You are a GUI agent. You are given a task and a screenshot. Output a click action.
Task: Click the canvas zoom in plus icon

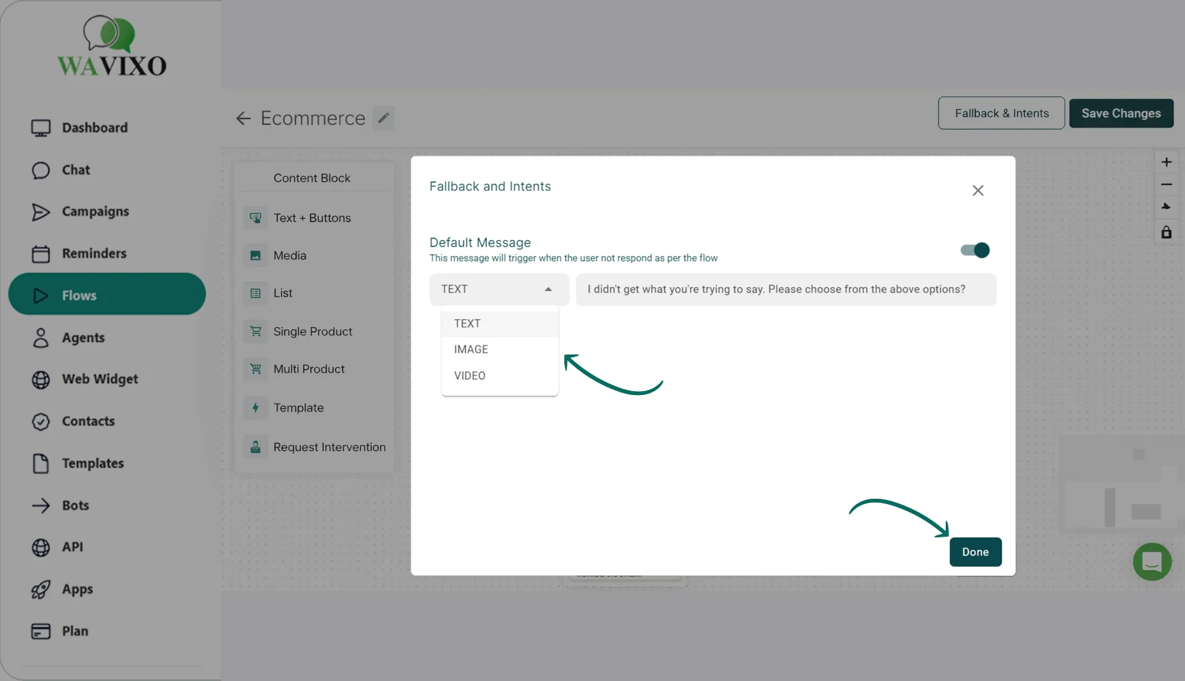[x=1166, y=162]
